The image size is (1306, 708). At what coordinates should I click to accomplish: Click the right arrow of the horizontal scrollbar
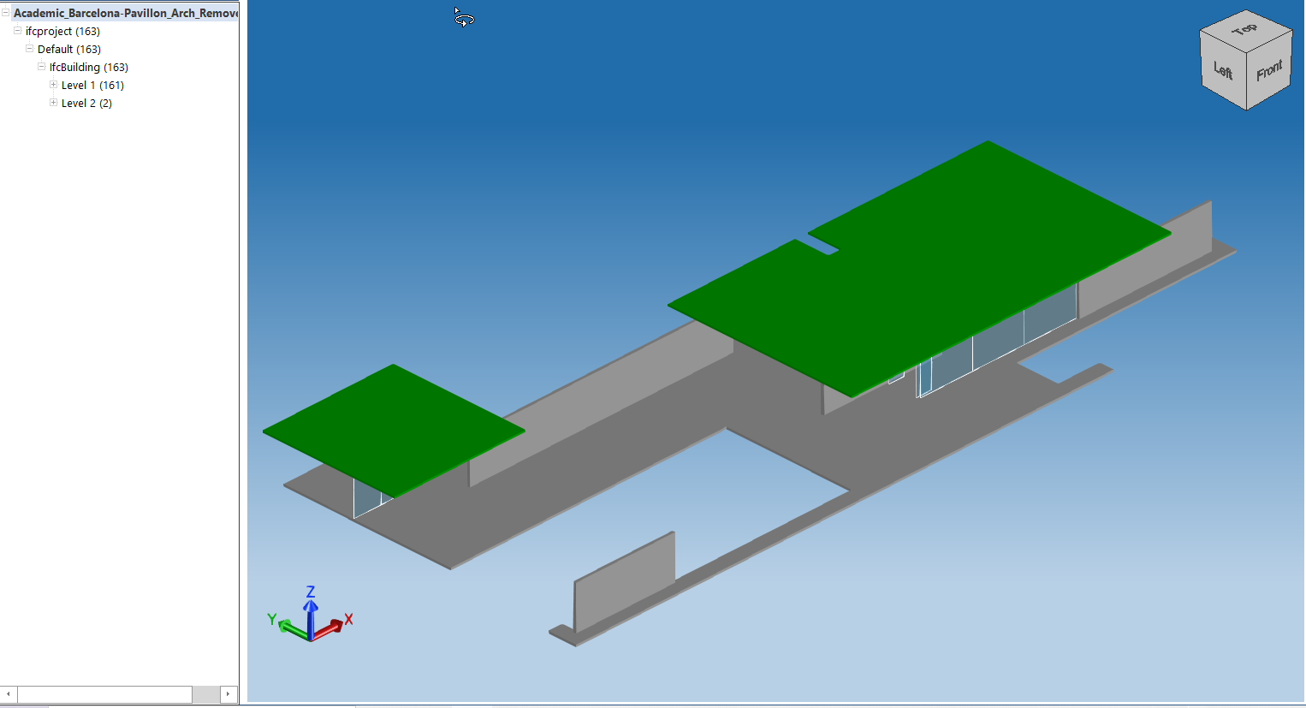click(228, 694)
